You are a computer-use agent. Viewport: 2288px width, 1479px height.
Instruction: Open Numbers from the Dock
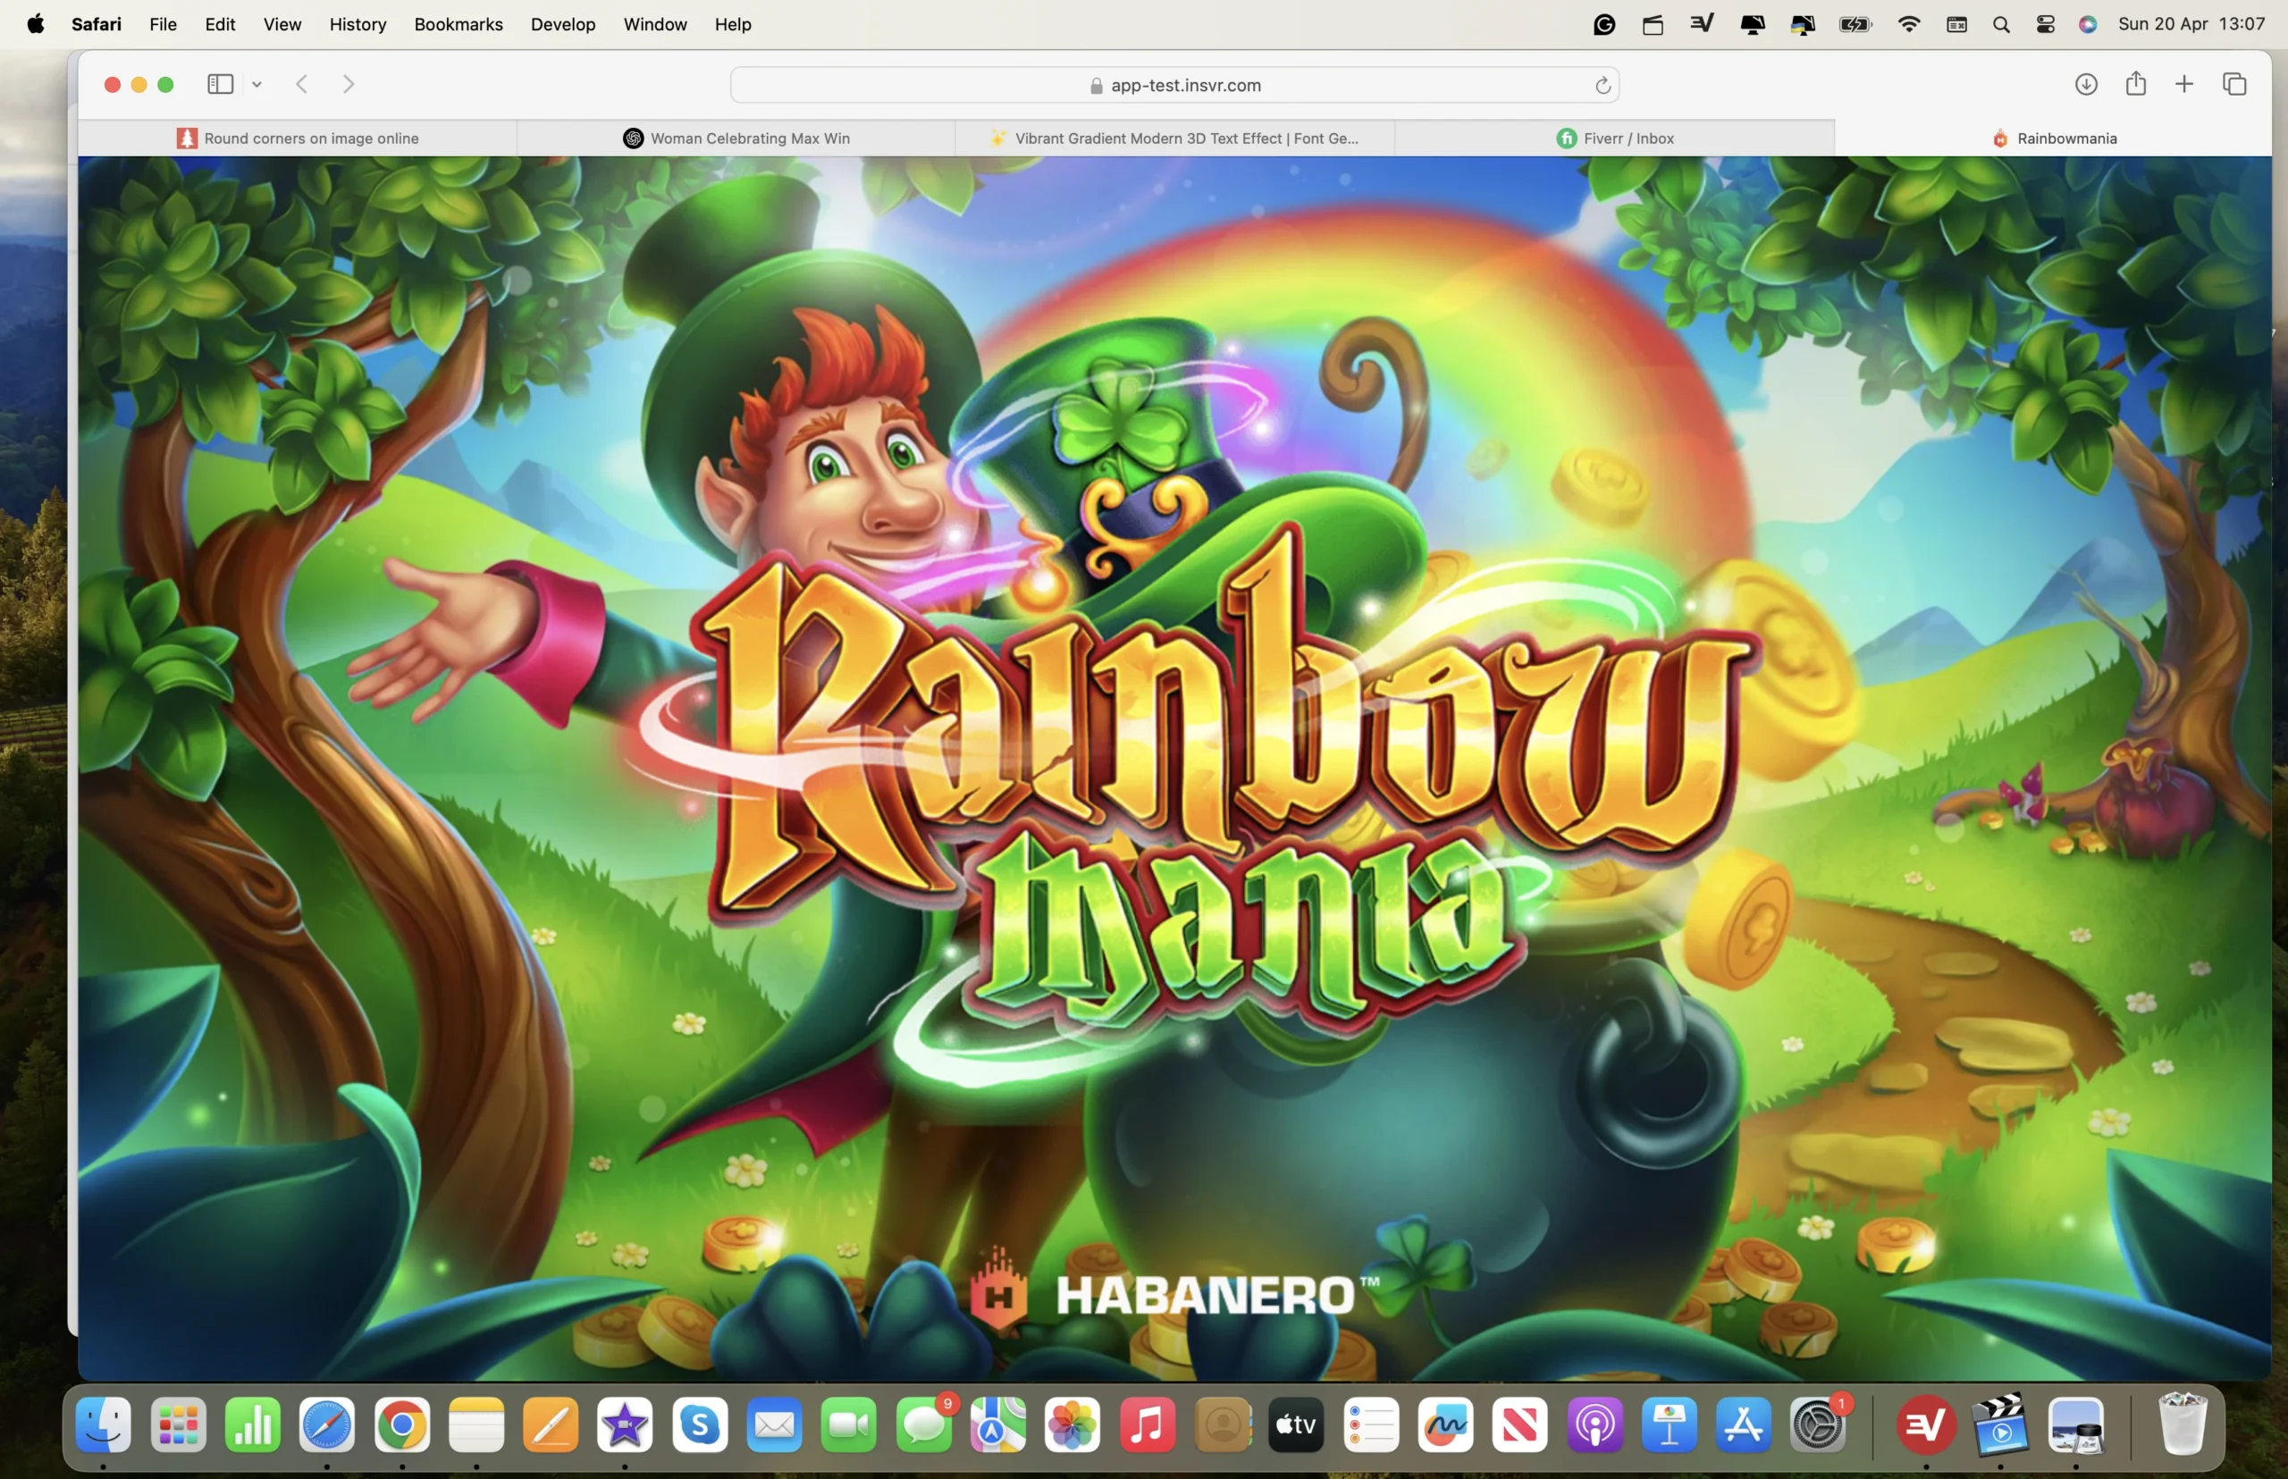coord(253,1425)
